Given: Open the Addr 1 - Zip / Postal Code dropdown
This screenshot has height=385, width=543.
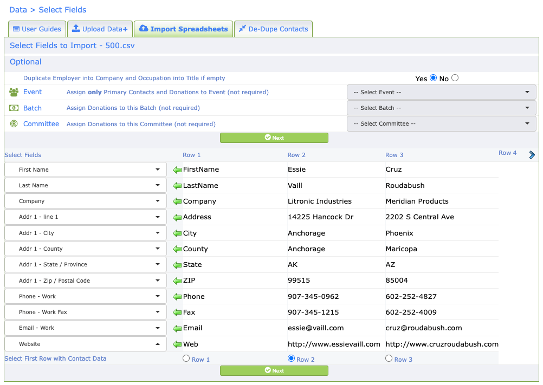Looking at the screenshot, I should [86, 280].
